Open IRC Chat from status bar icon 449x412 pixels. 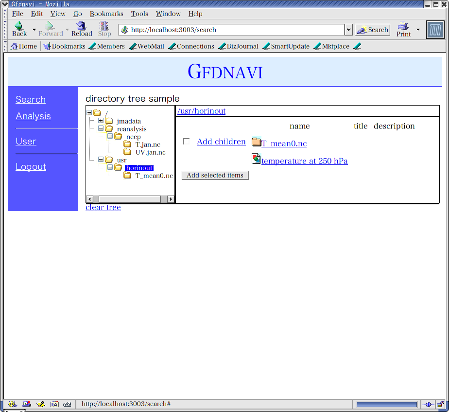(x=67, y=404)
